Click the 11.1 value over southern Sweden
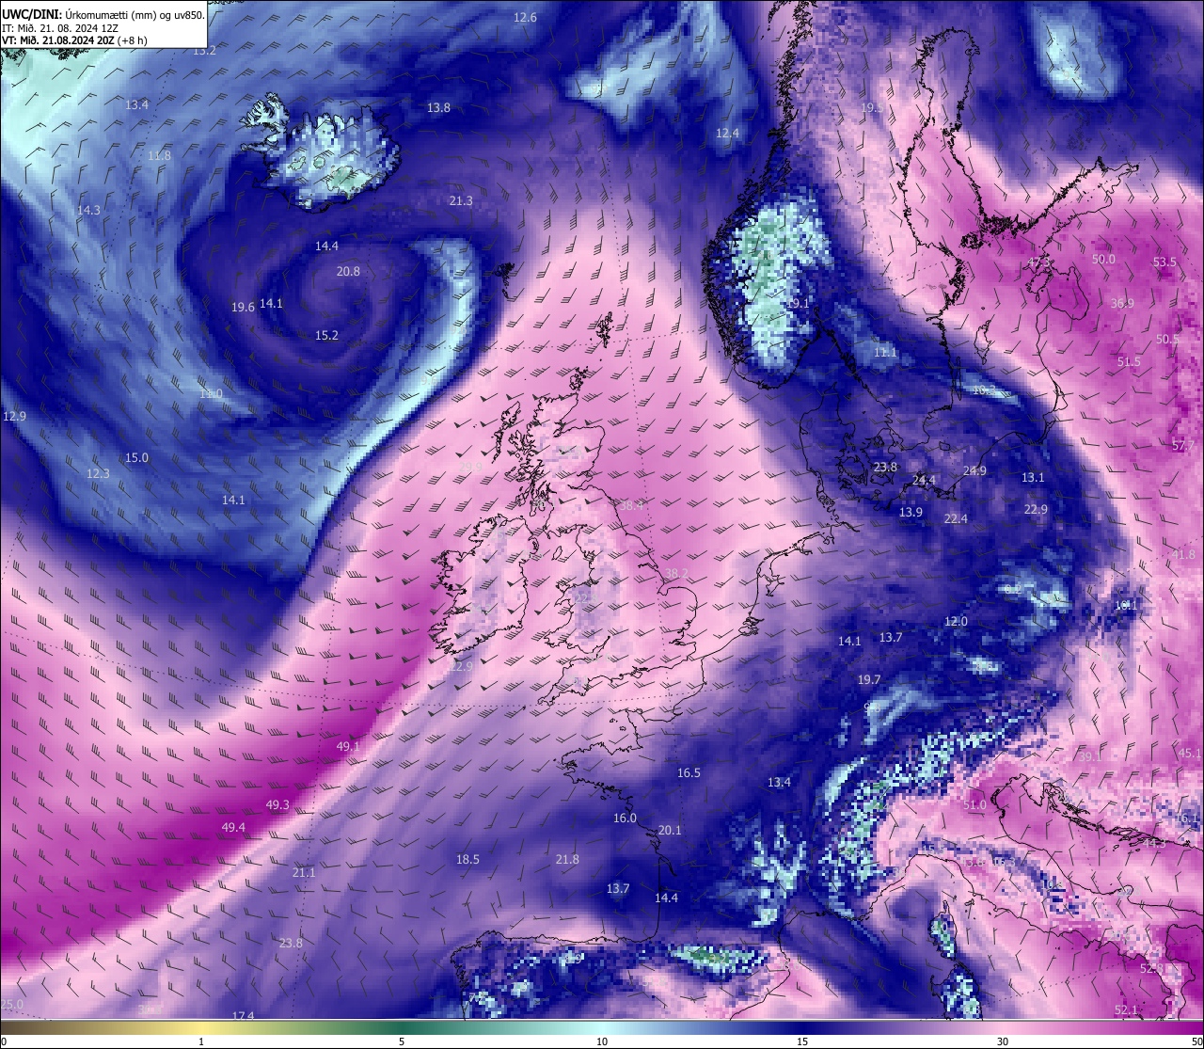Viewport: 1204px width, 1049px height. (885, 353)
